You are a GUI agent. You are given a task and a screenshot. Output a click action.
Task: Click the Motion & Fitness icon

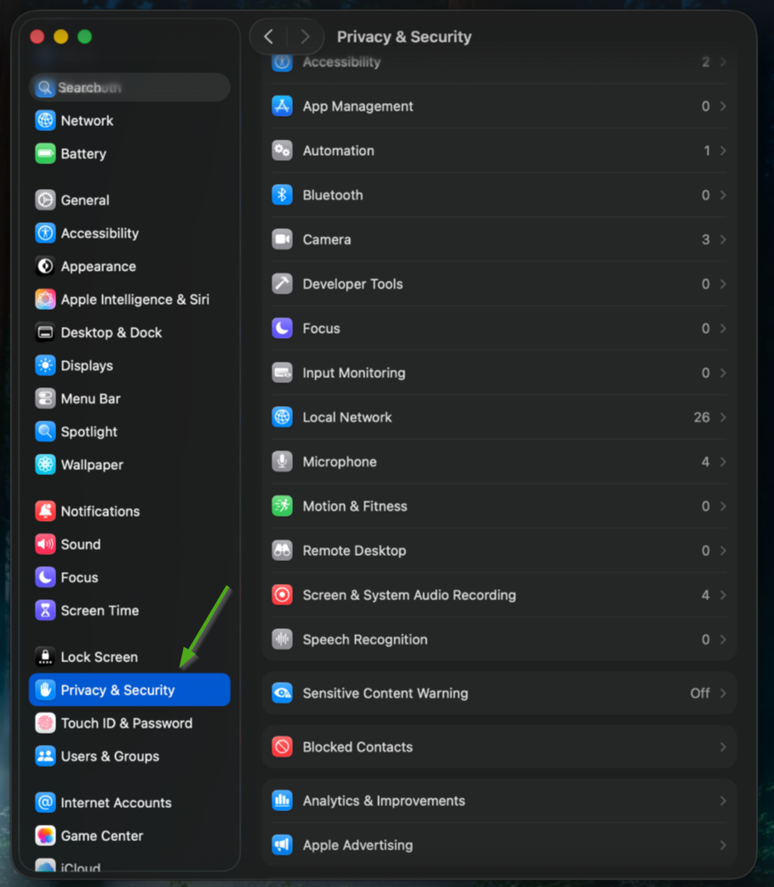282,506
